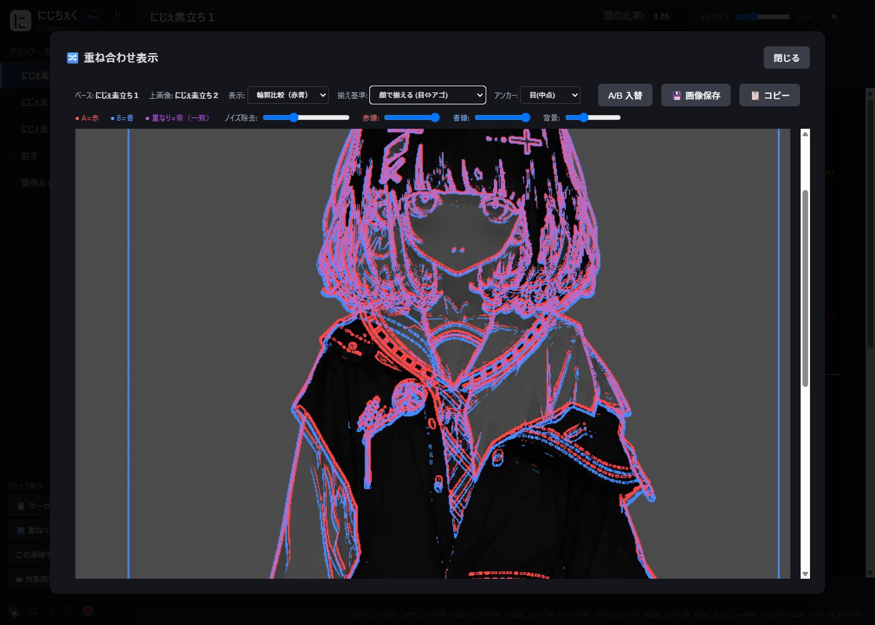
Task: Copy the overlay image with コピー
Action: click(769, 95)
